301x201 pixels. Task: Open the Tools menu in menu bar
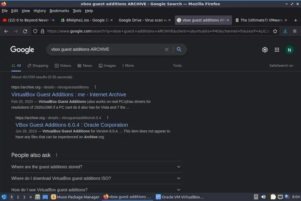(x=77, y=11)
